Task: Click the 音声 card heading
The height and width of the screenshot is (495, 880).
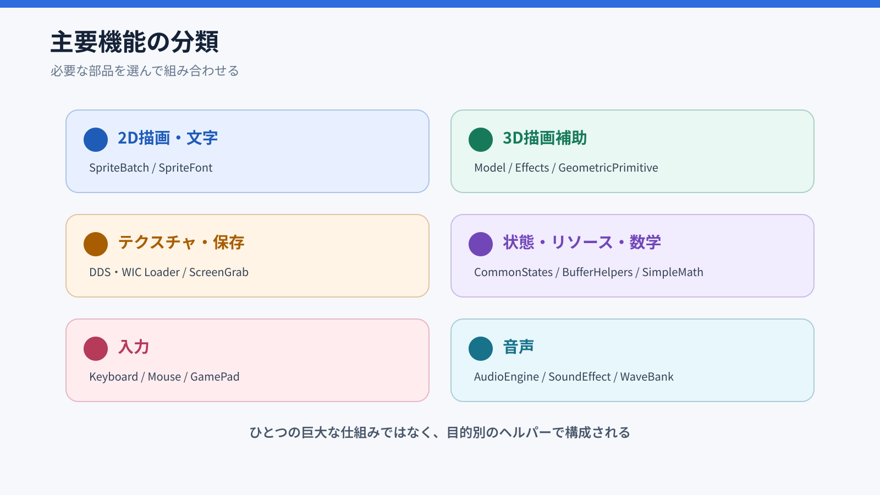Action: point(519,347)
